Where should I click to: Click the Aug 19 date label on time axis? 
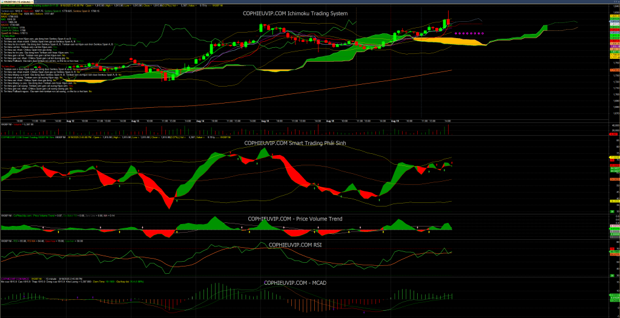[395, 121]
